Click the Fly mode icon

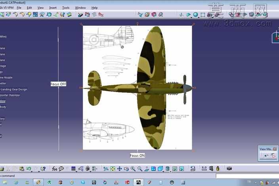106,169
